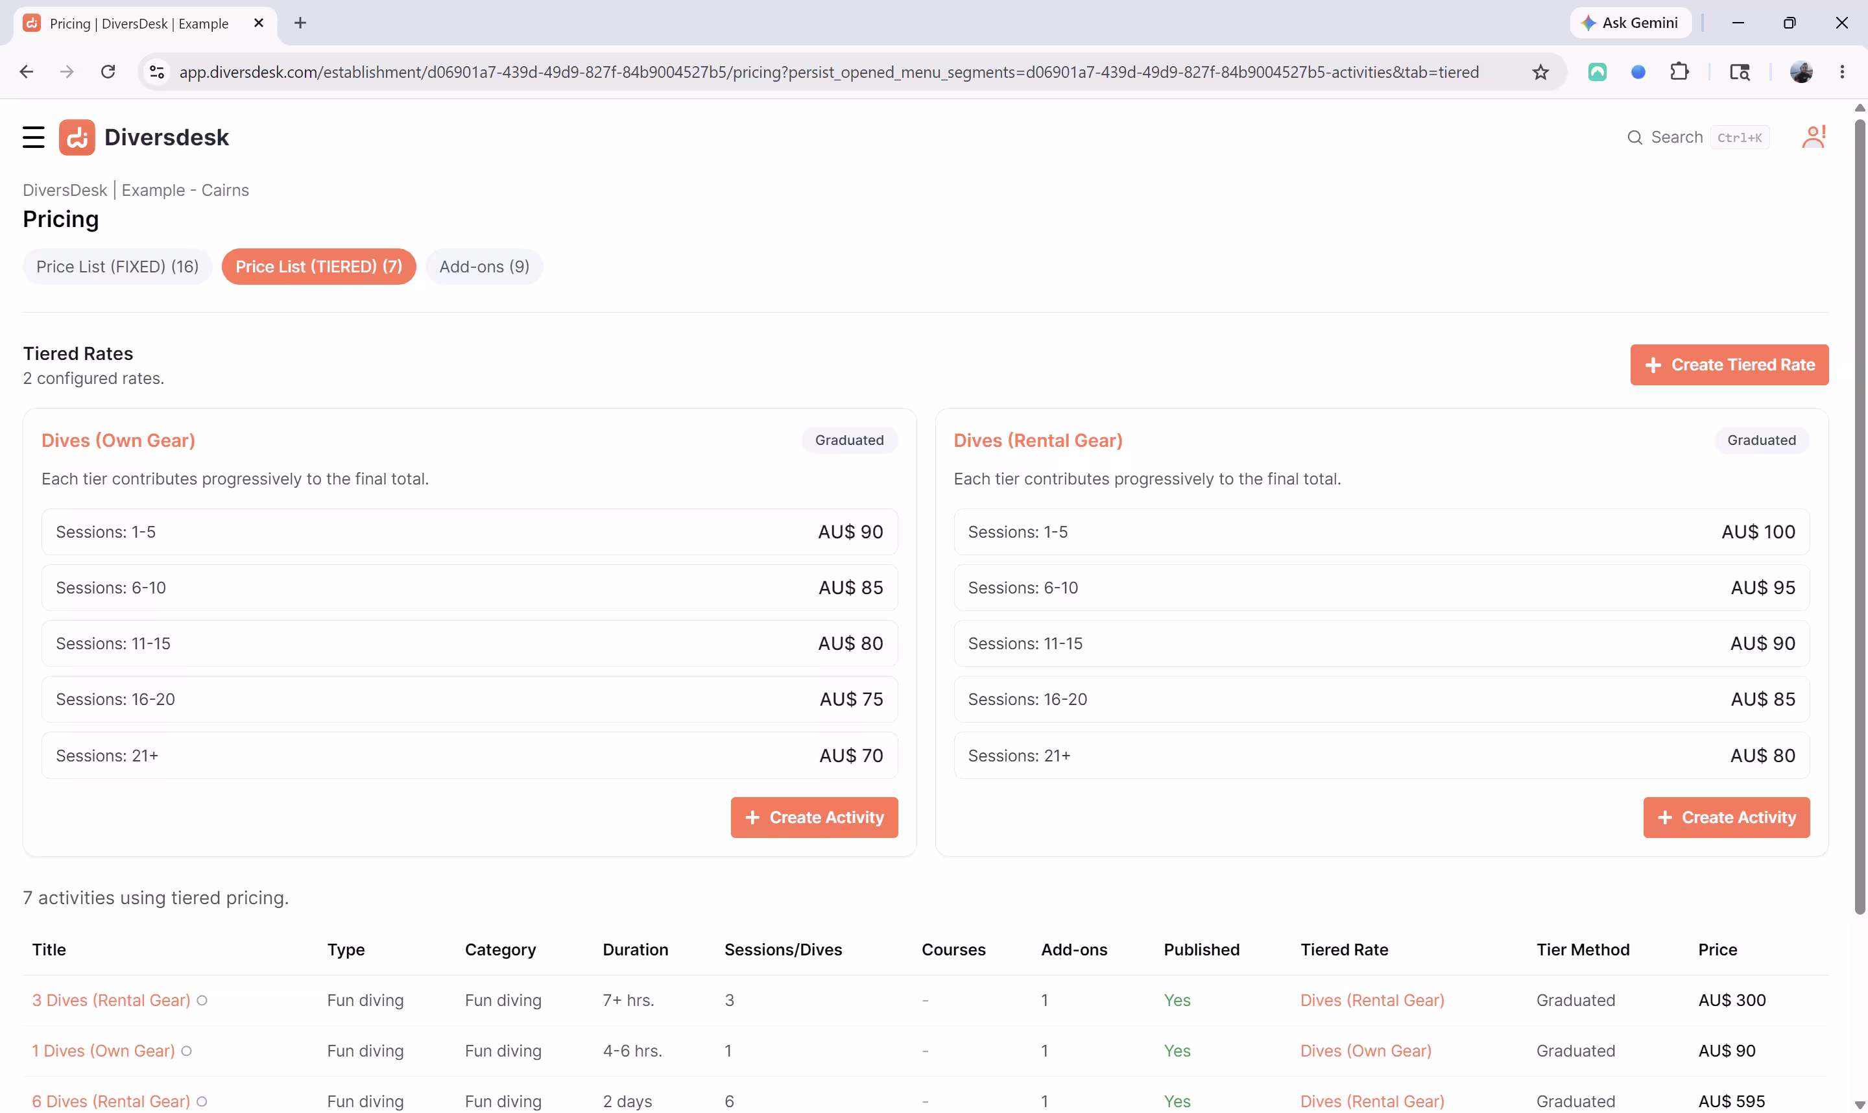Open the Dives (Rental Gear) rate title
The width and height of the screenshot is (1868, 1113).
[1038, 440]
